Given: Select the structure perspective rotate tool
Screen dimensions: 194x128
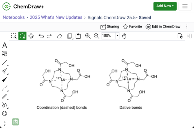Looking at the screenshot, I should [x=31, y=36].
